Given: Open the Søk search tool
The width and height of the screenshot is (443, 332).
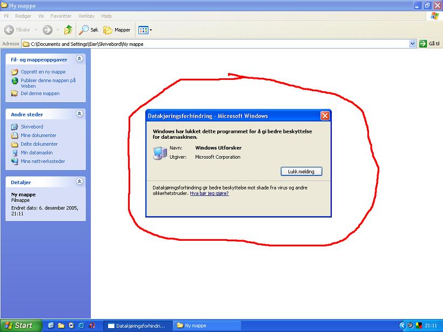Looking at the screenshot, I should pos(89,30).
